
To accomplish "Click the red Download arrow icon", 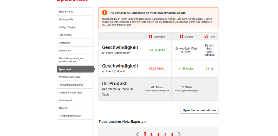I will (x=151, y=37).
